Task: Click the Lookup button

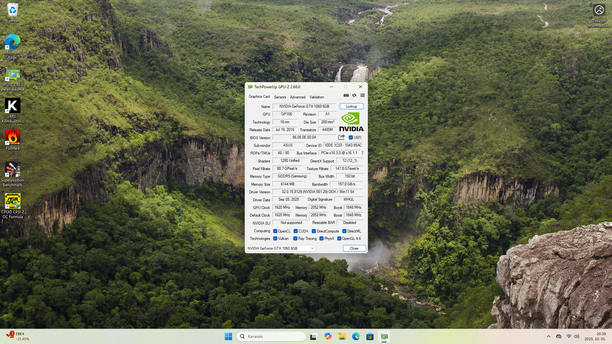Action: pyautogui.click(x=351, y=106)
